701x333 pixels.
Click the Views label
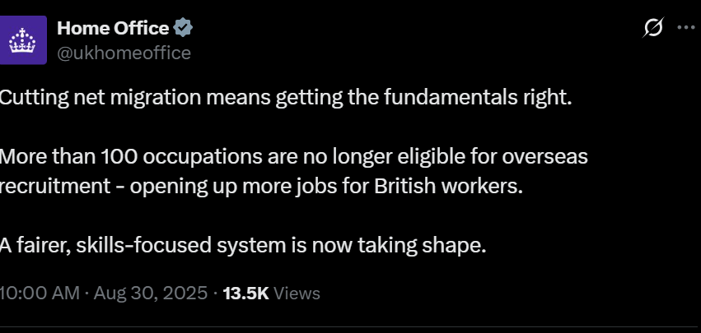point(297,293)
